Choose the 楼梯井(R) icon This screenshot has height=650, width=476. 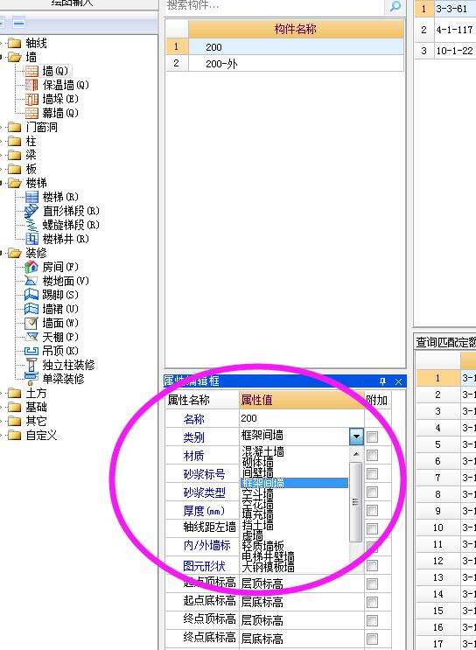pos(31,239)
